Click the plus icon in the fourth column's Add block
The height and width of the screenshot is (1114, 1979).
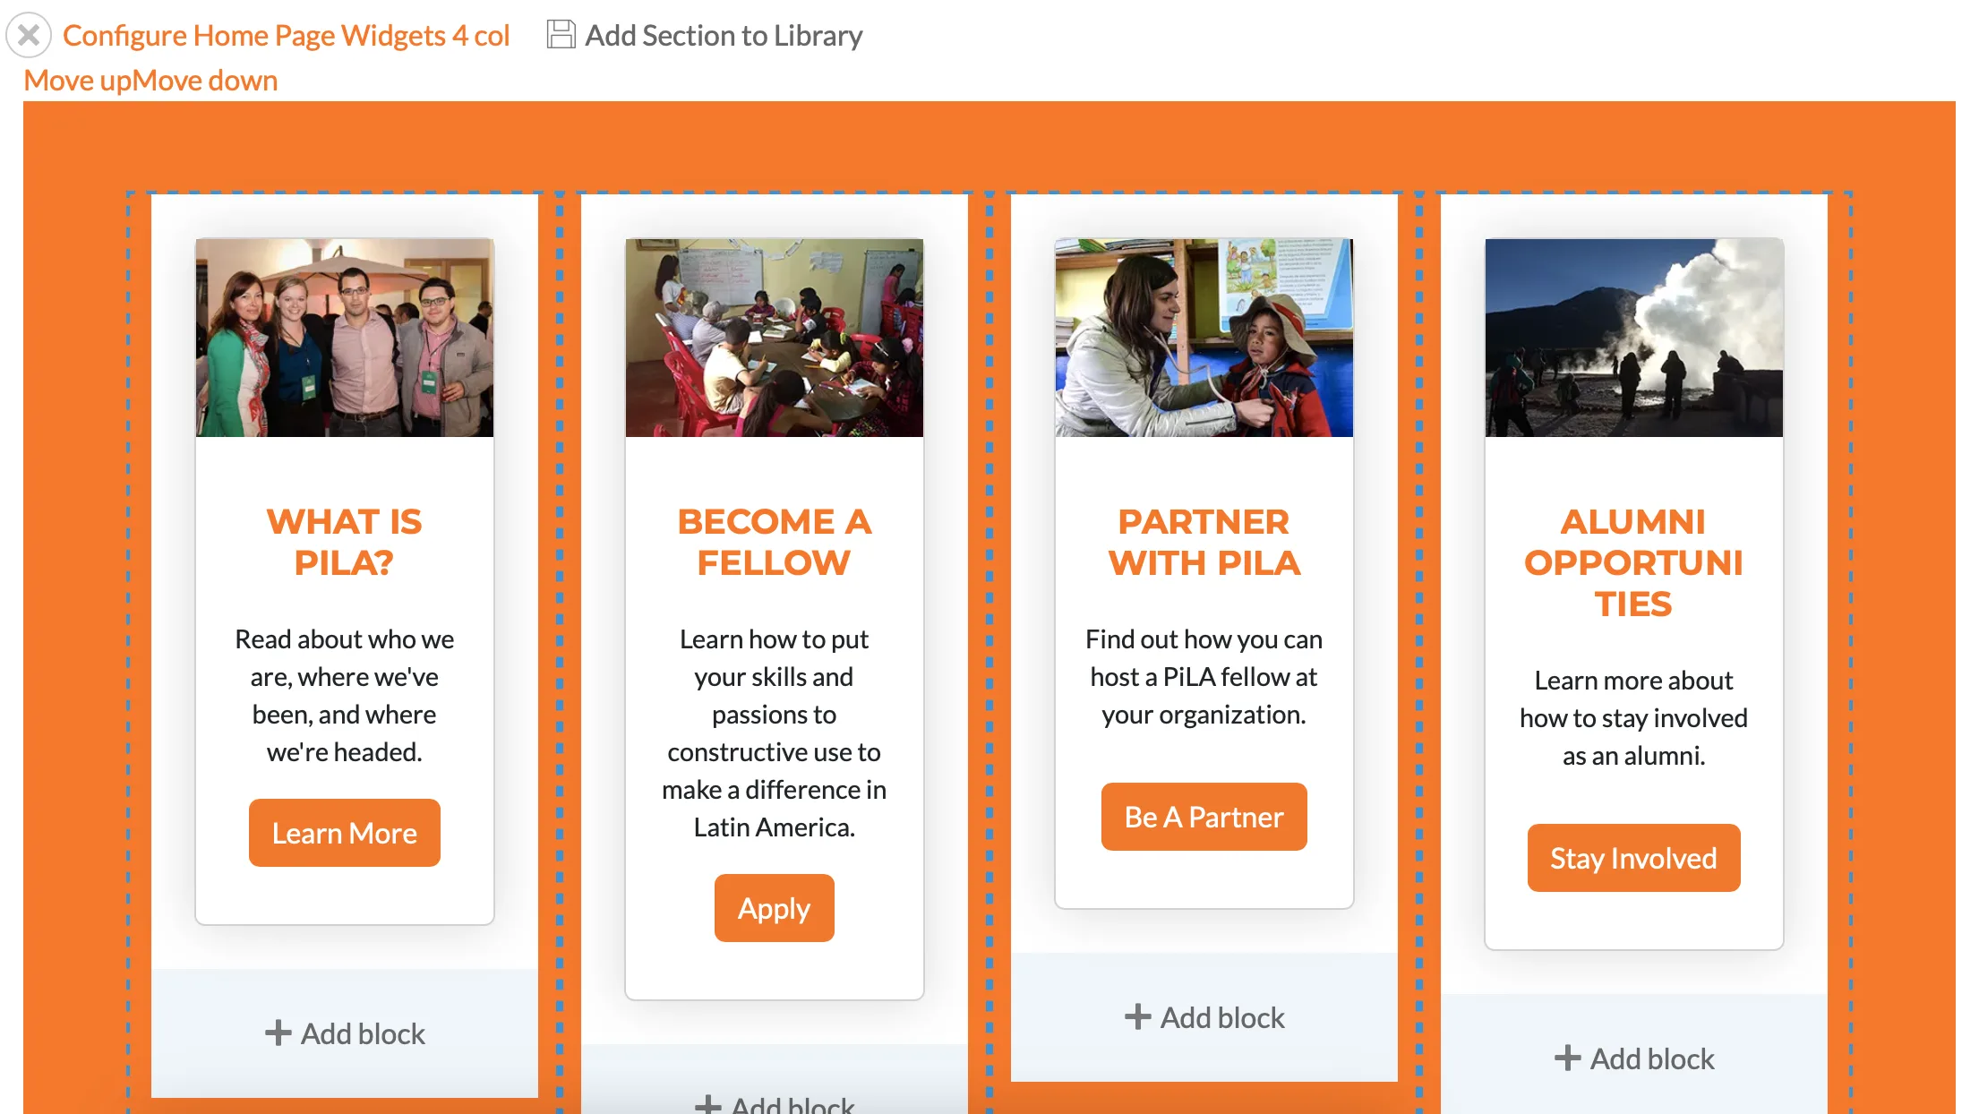(x=1567, y=1058)
